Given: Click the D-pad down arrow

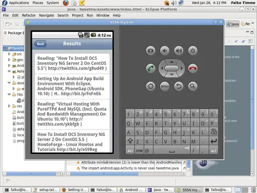Looking at the screenshot, I should 171,75.
